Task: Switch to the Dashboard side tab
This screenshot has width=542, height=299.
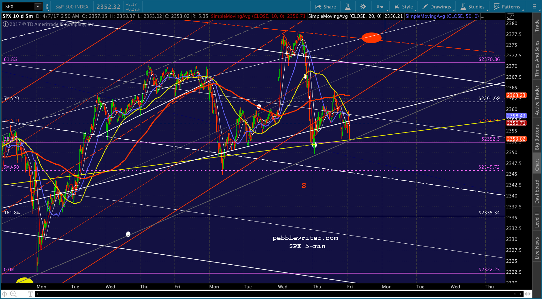Action: tap(537, 192)
